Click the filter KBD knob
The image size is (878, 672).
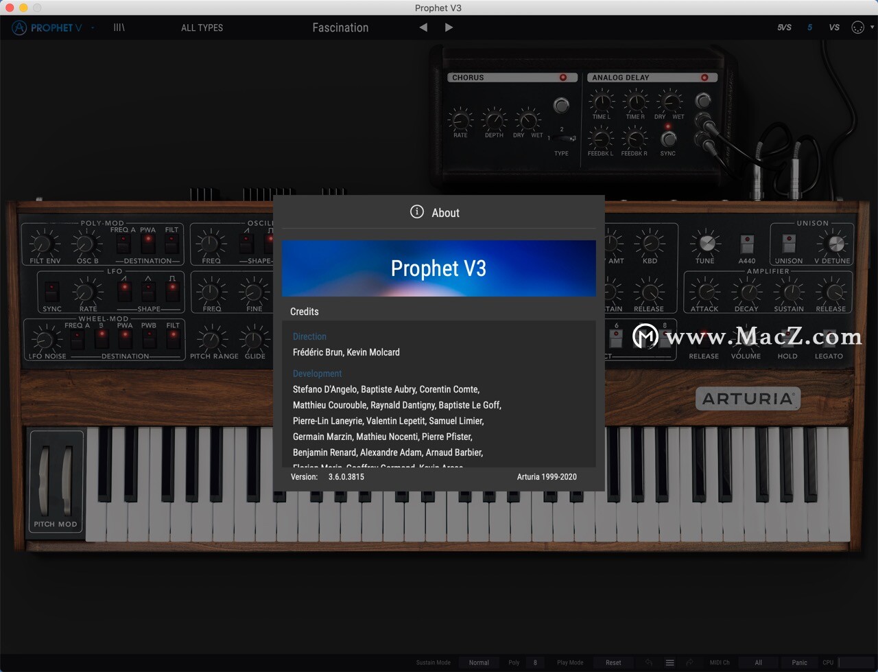click(649, 243)
